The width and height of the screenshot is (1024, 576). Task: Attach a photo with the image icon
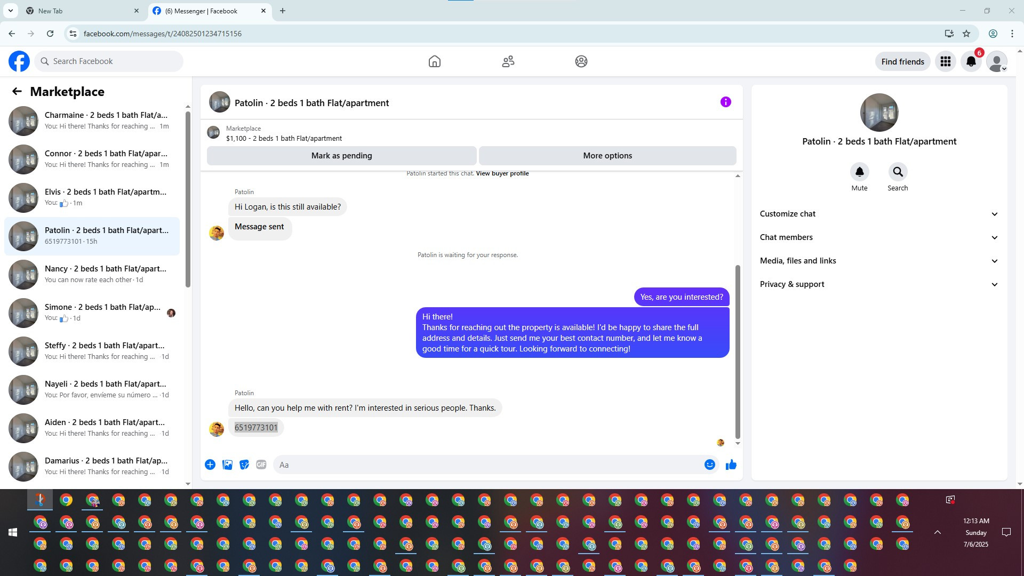pyautogui.click(x=227, y=465)
